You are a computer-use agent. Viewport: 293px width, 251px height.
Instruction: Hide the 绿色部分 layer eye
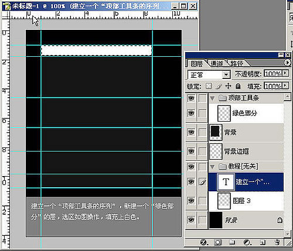(x=191, y=113)
